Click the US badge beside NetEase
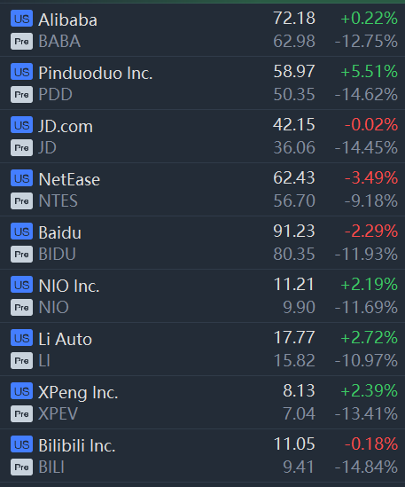 pyautogui.click(x=22, y=178)
